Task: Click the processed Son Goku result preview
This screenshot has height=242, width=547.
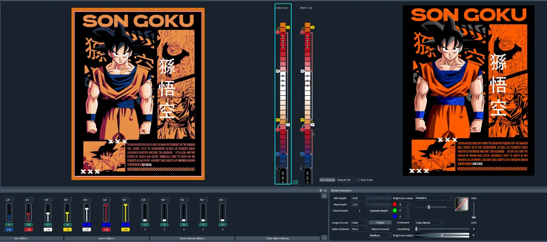Action: coord(469,90)
